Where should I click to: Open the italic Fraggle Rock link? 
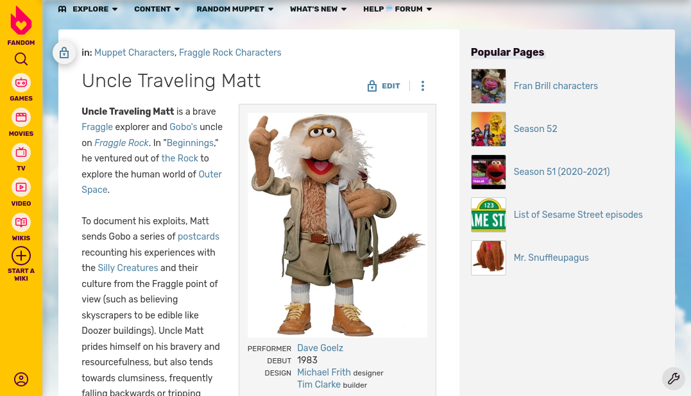point(122,143)
